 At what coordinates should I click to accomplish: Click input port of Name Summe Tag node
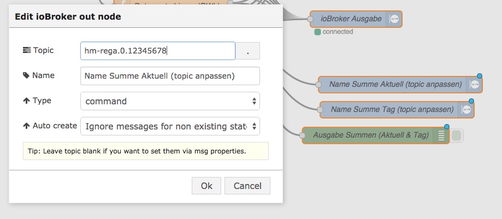(320, 110)
